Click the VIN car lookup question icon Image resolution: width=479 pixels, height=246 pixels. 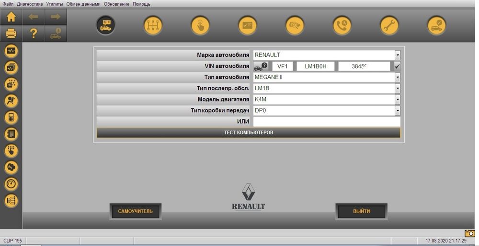point(261,66)
